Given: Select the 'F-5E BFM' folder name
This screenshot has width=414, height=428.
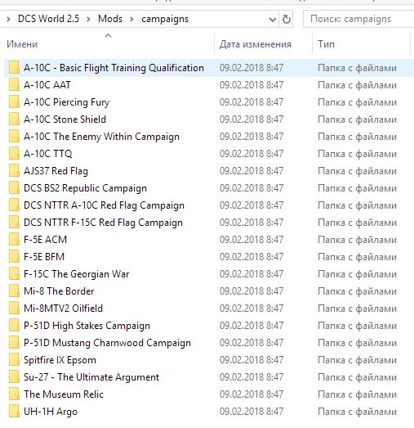Looking at the screenshot, I should click(44, 257).
